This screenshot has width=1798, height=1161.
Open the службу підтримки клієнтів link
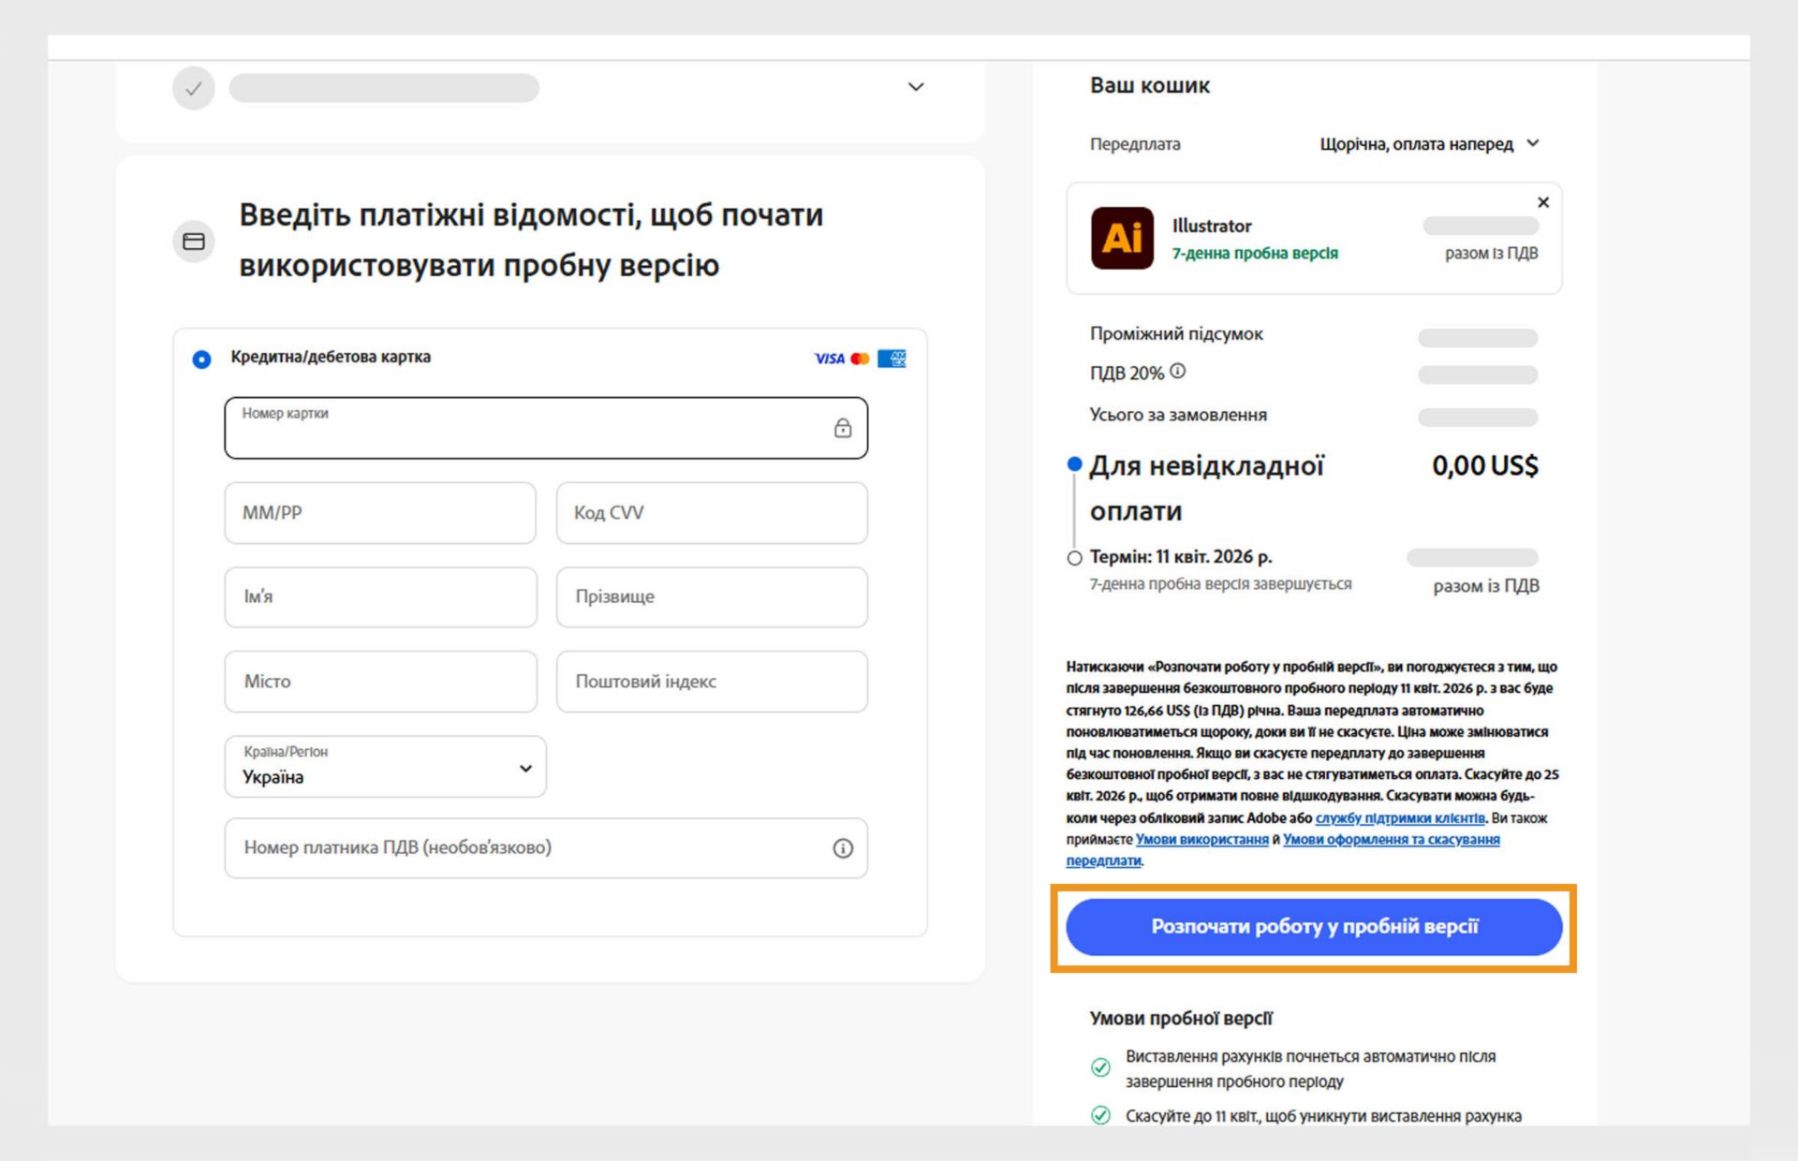[1399, 818]
